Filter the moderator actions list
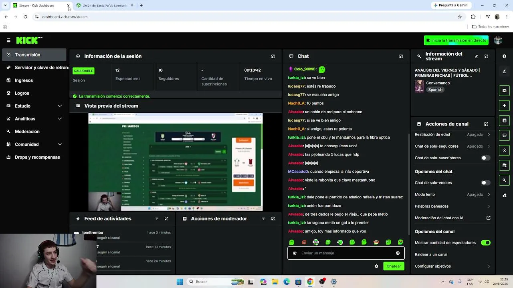Screen dimensions: 513x288 click(263, 219)
